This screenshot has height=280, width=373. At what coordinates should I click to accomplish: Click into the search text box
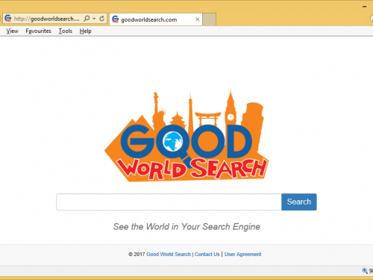click(169, 202)
